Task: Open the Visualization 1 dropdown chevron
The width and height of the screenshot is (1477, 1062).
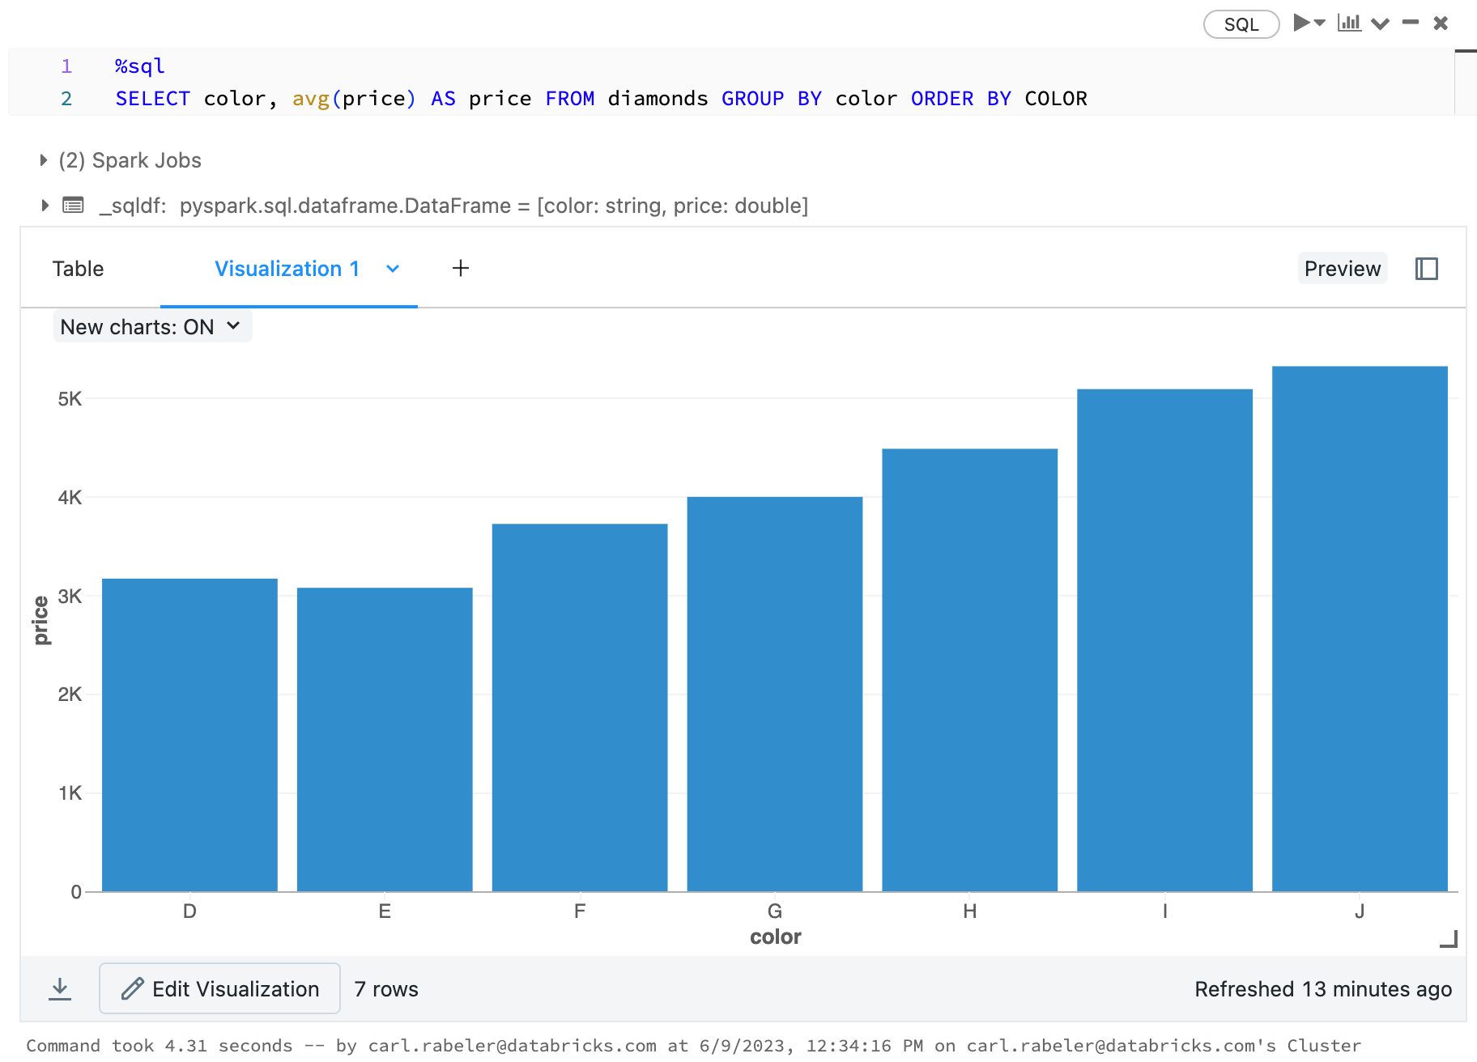Action: point(393,269)
